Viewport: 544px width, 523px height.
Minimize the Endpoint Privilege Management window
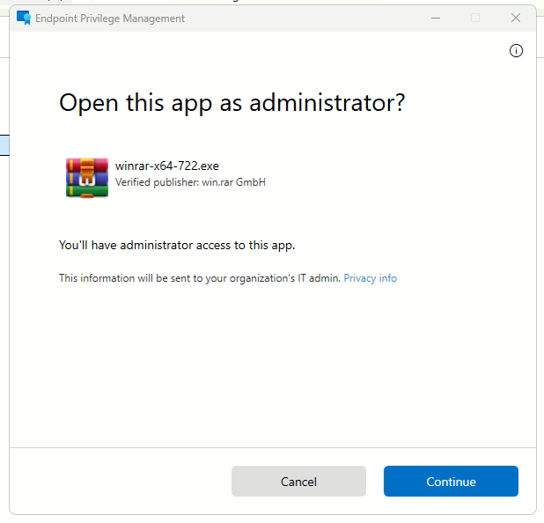pos(436,18)
